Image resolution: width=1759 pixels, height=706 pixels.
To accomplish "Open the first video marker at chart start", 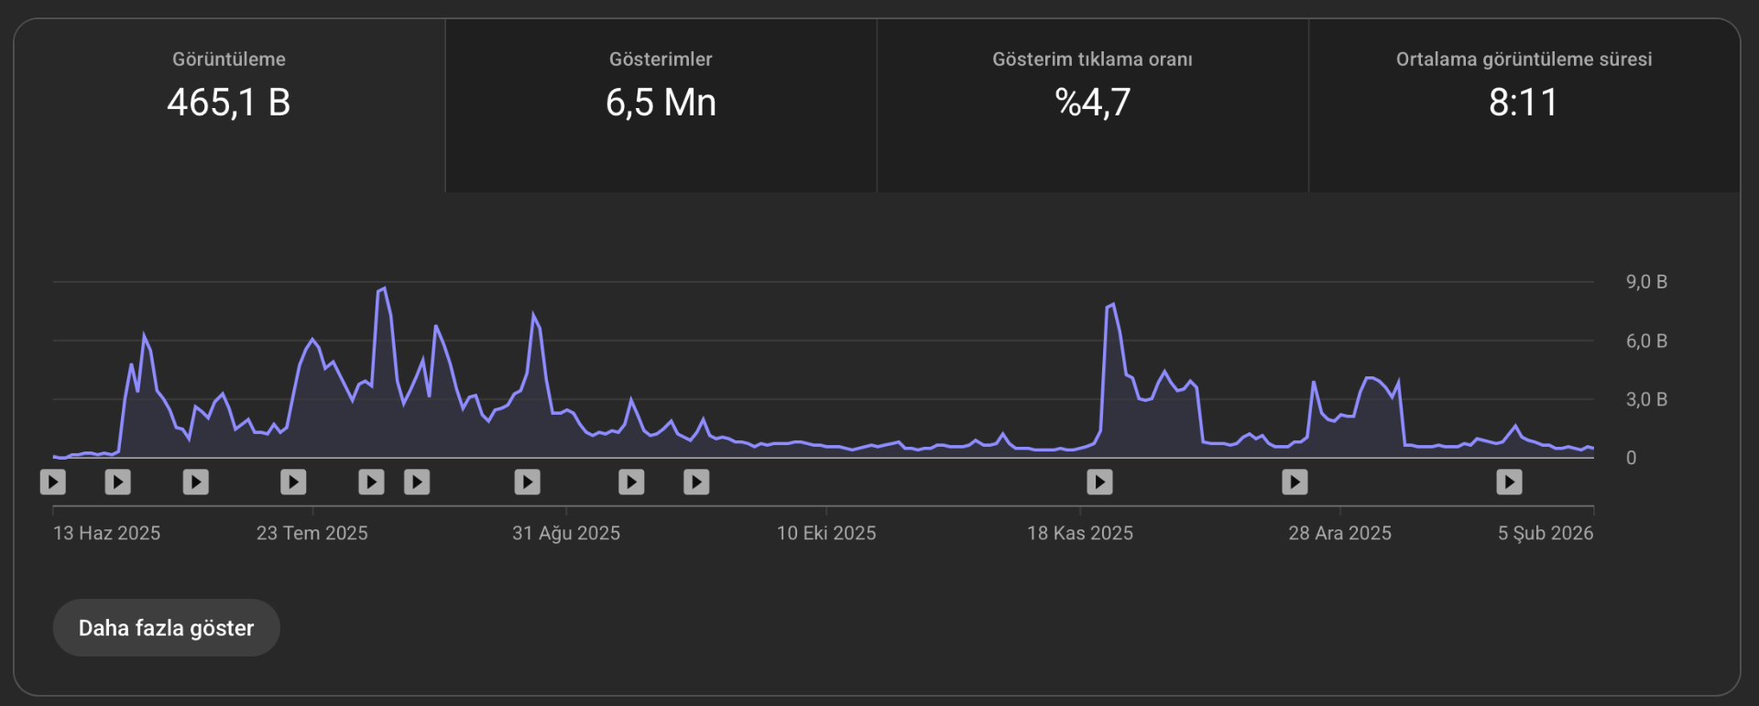I will tap(53, 482).
